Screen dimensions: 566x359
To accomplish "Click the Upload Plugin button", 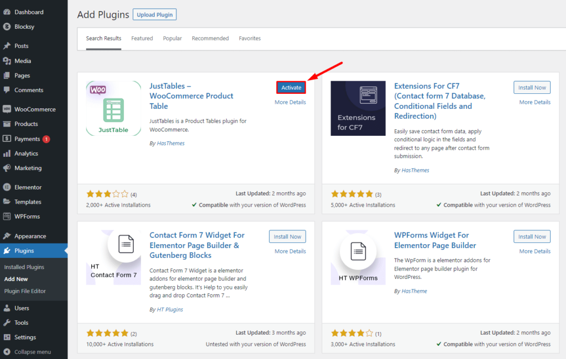I will click(155, 15).
